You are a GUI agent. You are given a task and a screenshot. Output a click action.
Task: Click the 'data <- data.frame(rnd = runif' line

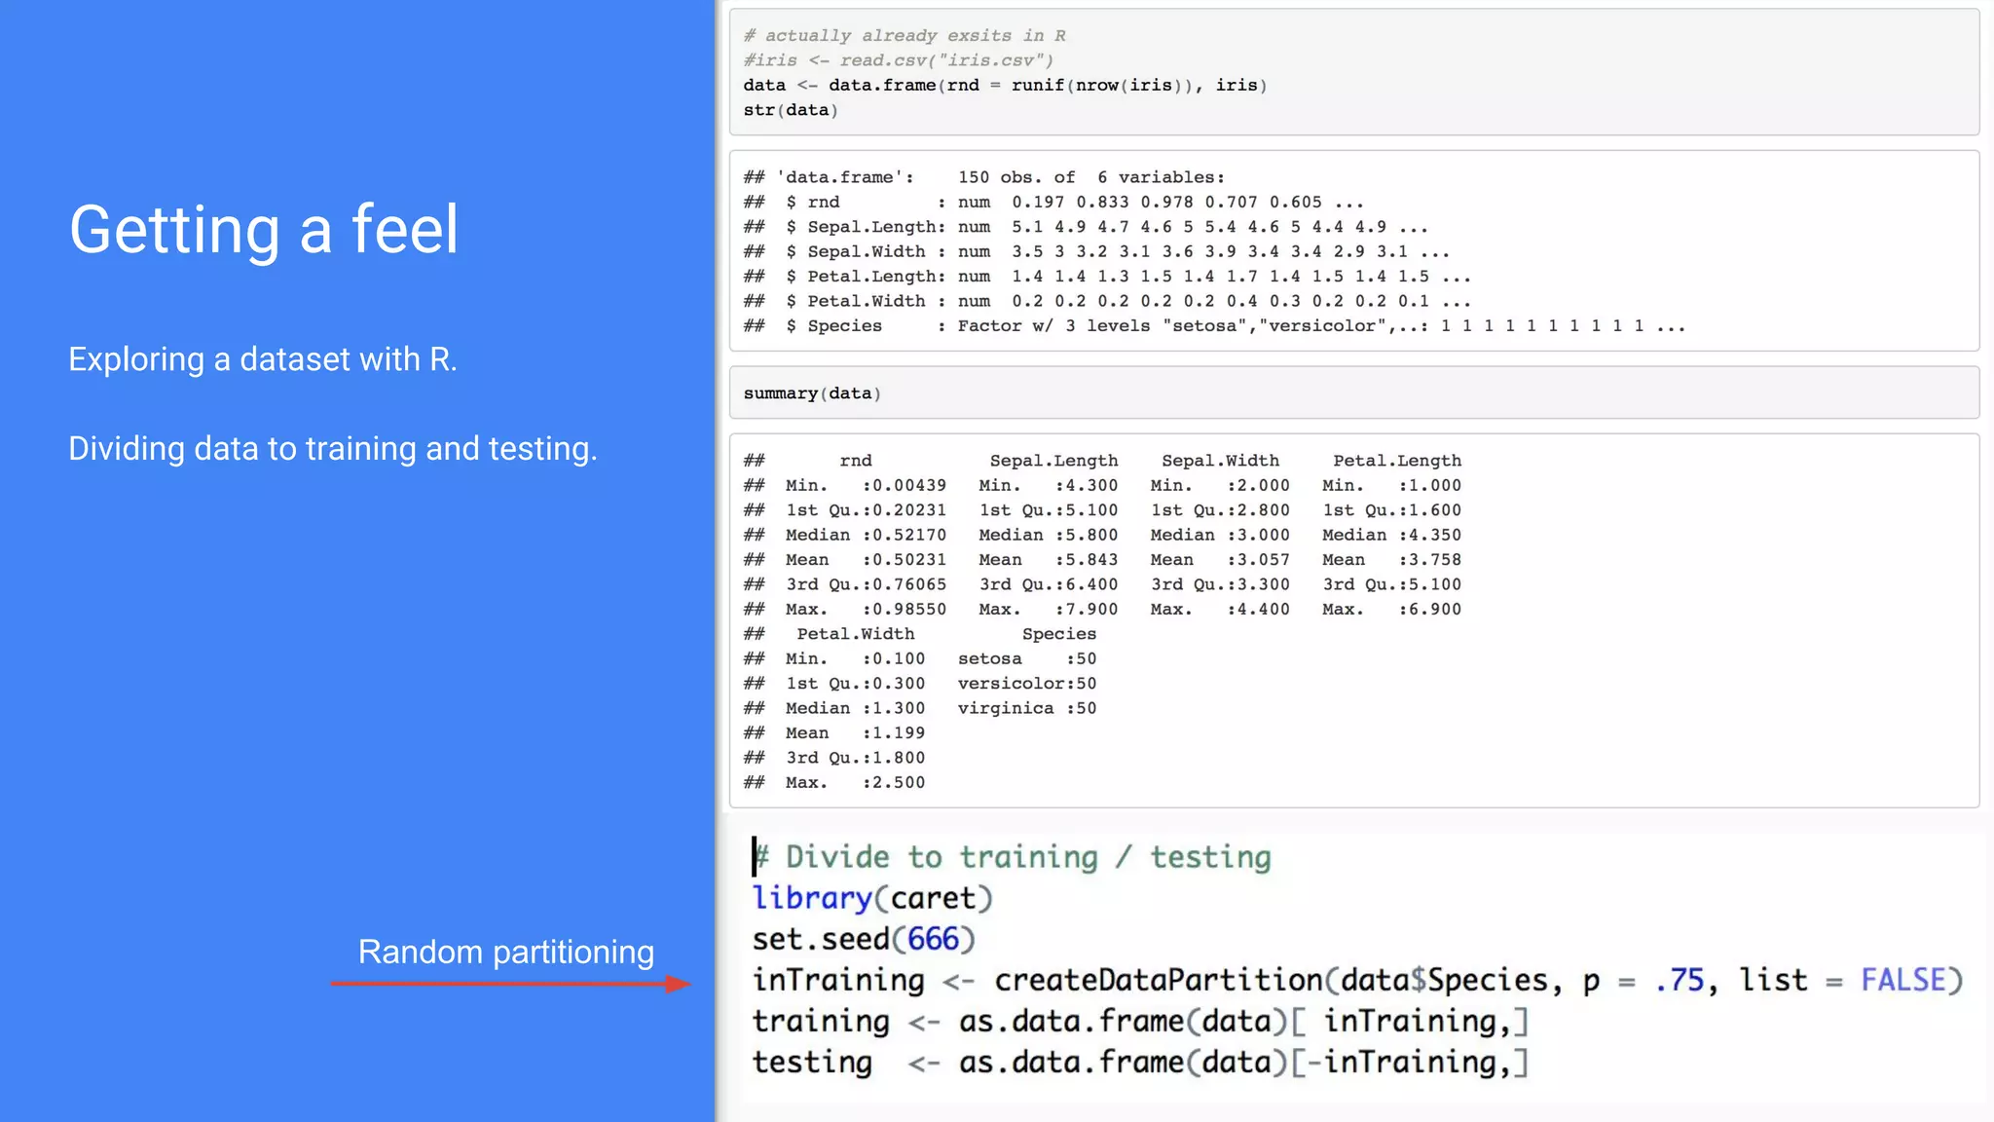1005,86
